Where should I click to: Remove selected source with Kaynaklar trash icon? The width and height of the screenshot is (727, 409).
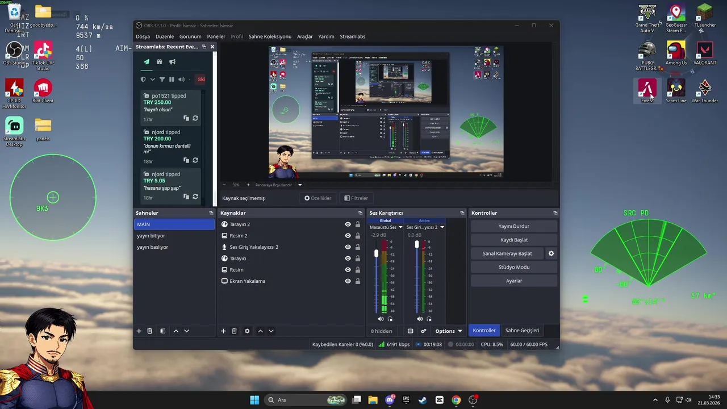pos(234,331)
